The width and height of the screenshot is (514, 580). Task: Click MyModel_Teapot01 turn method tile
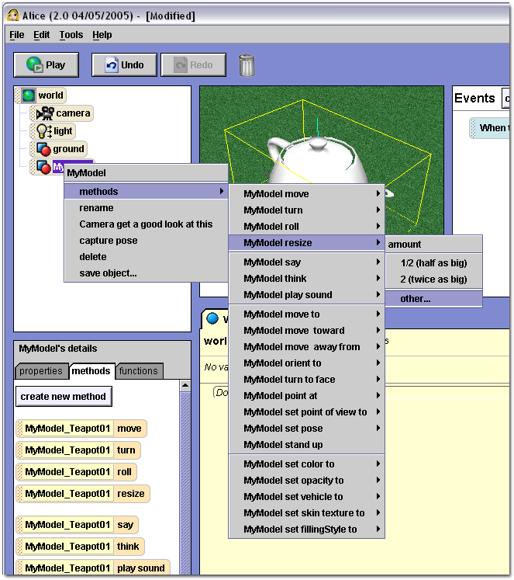(78, 450)
